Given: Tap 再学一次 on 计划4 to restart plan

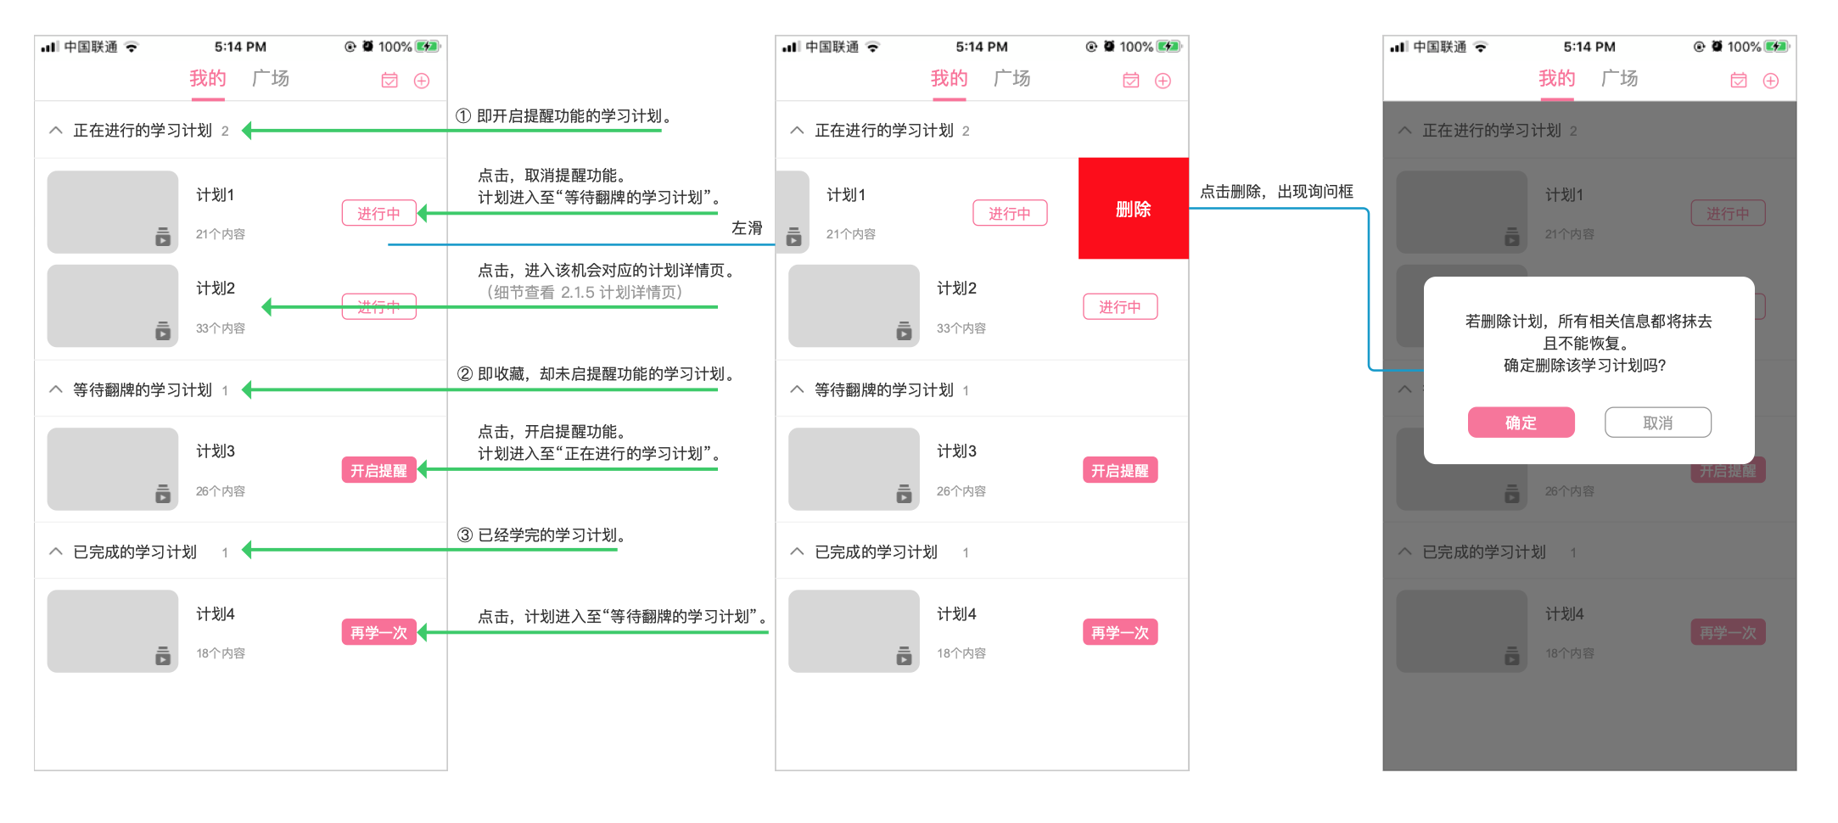Looking at the screenshot, I should click(x=379, y=632).
